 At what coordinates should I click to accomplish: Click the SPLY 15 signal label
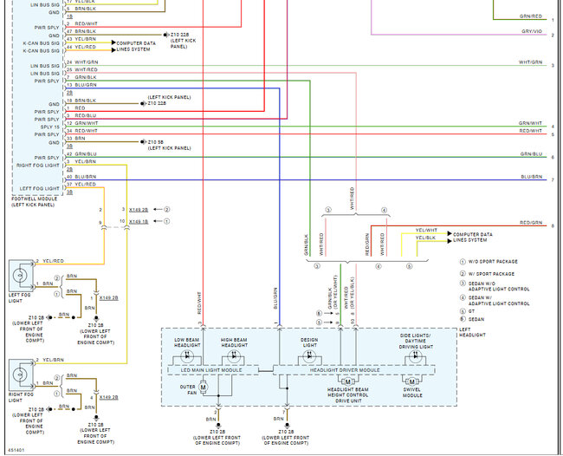pyautogui.click(x=50, y=127)
